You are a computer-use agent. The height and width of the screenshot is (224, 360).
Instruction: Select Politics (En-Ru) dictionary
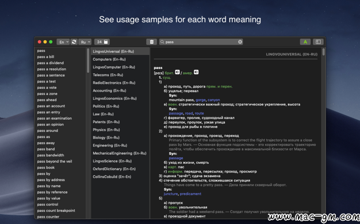pos(120,106)
